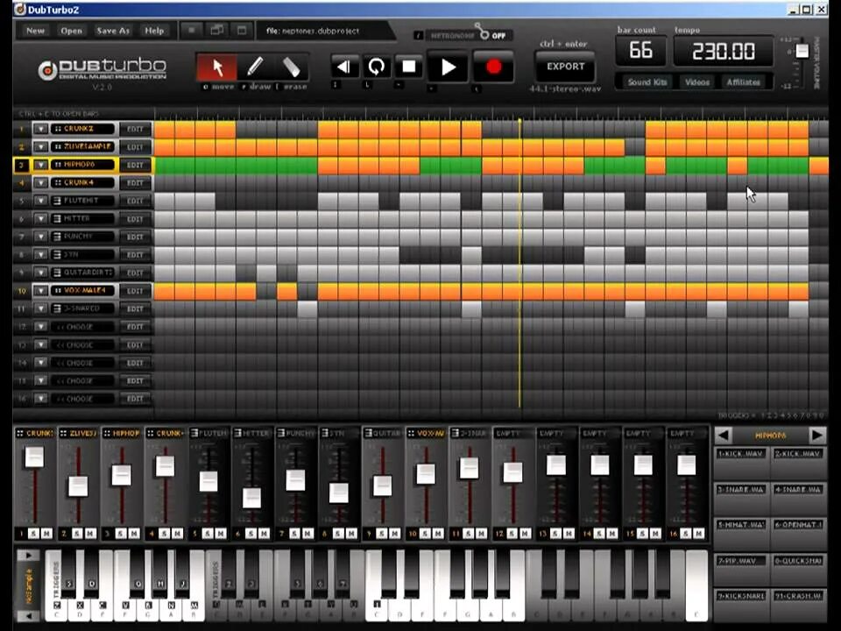The image size is (841, 631).
Task: Mute mixer channel 5 with M button
Action: [221, 534]
